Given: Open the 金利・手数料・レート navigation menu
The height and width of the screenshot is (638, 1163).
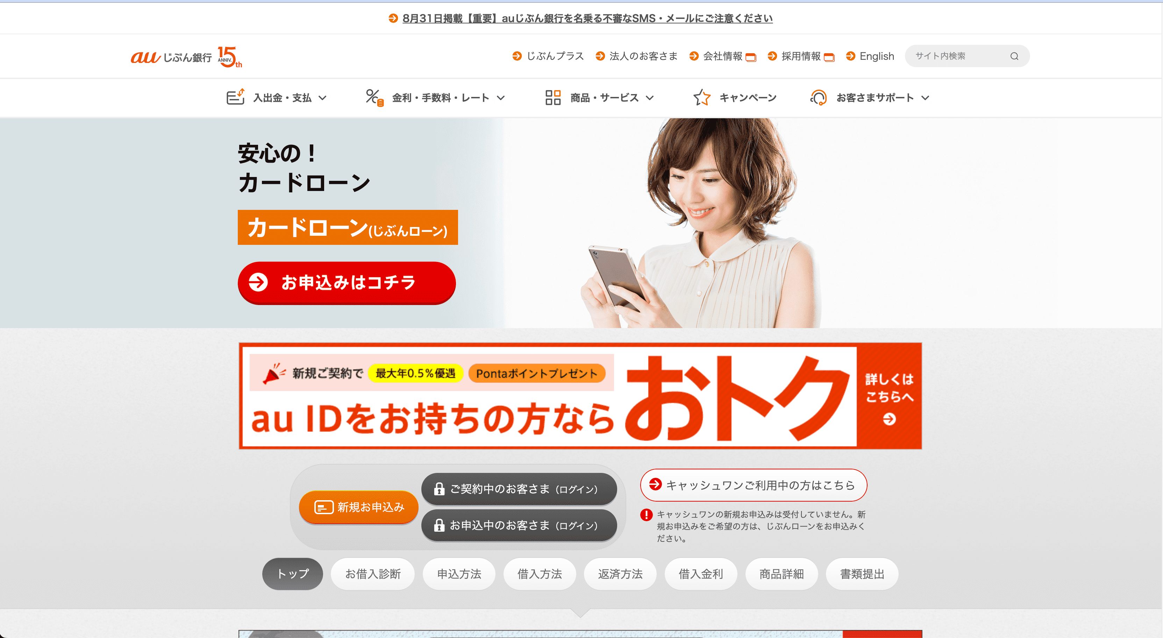Looking at the screenshot, I should click(435, 98).
